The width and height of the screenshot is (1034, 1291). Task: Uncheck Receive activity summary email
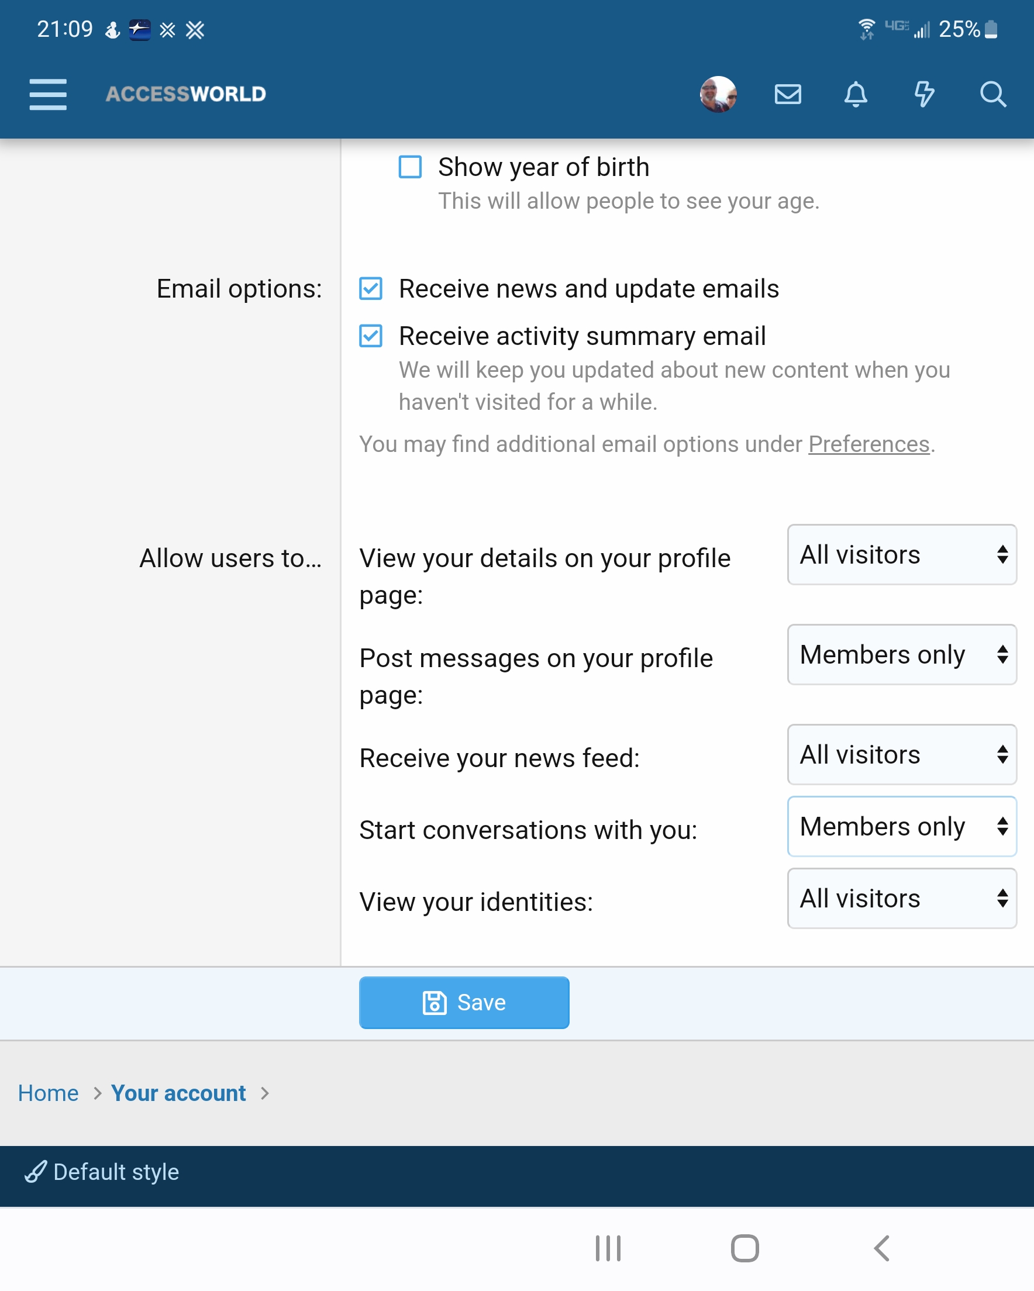pyautogui.click(x=371, y=336)
